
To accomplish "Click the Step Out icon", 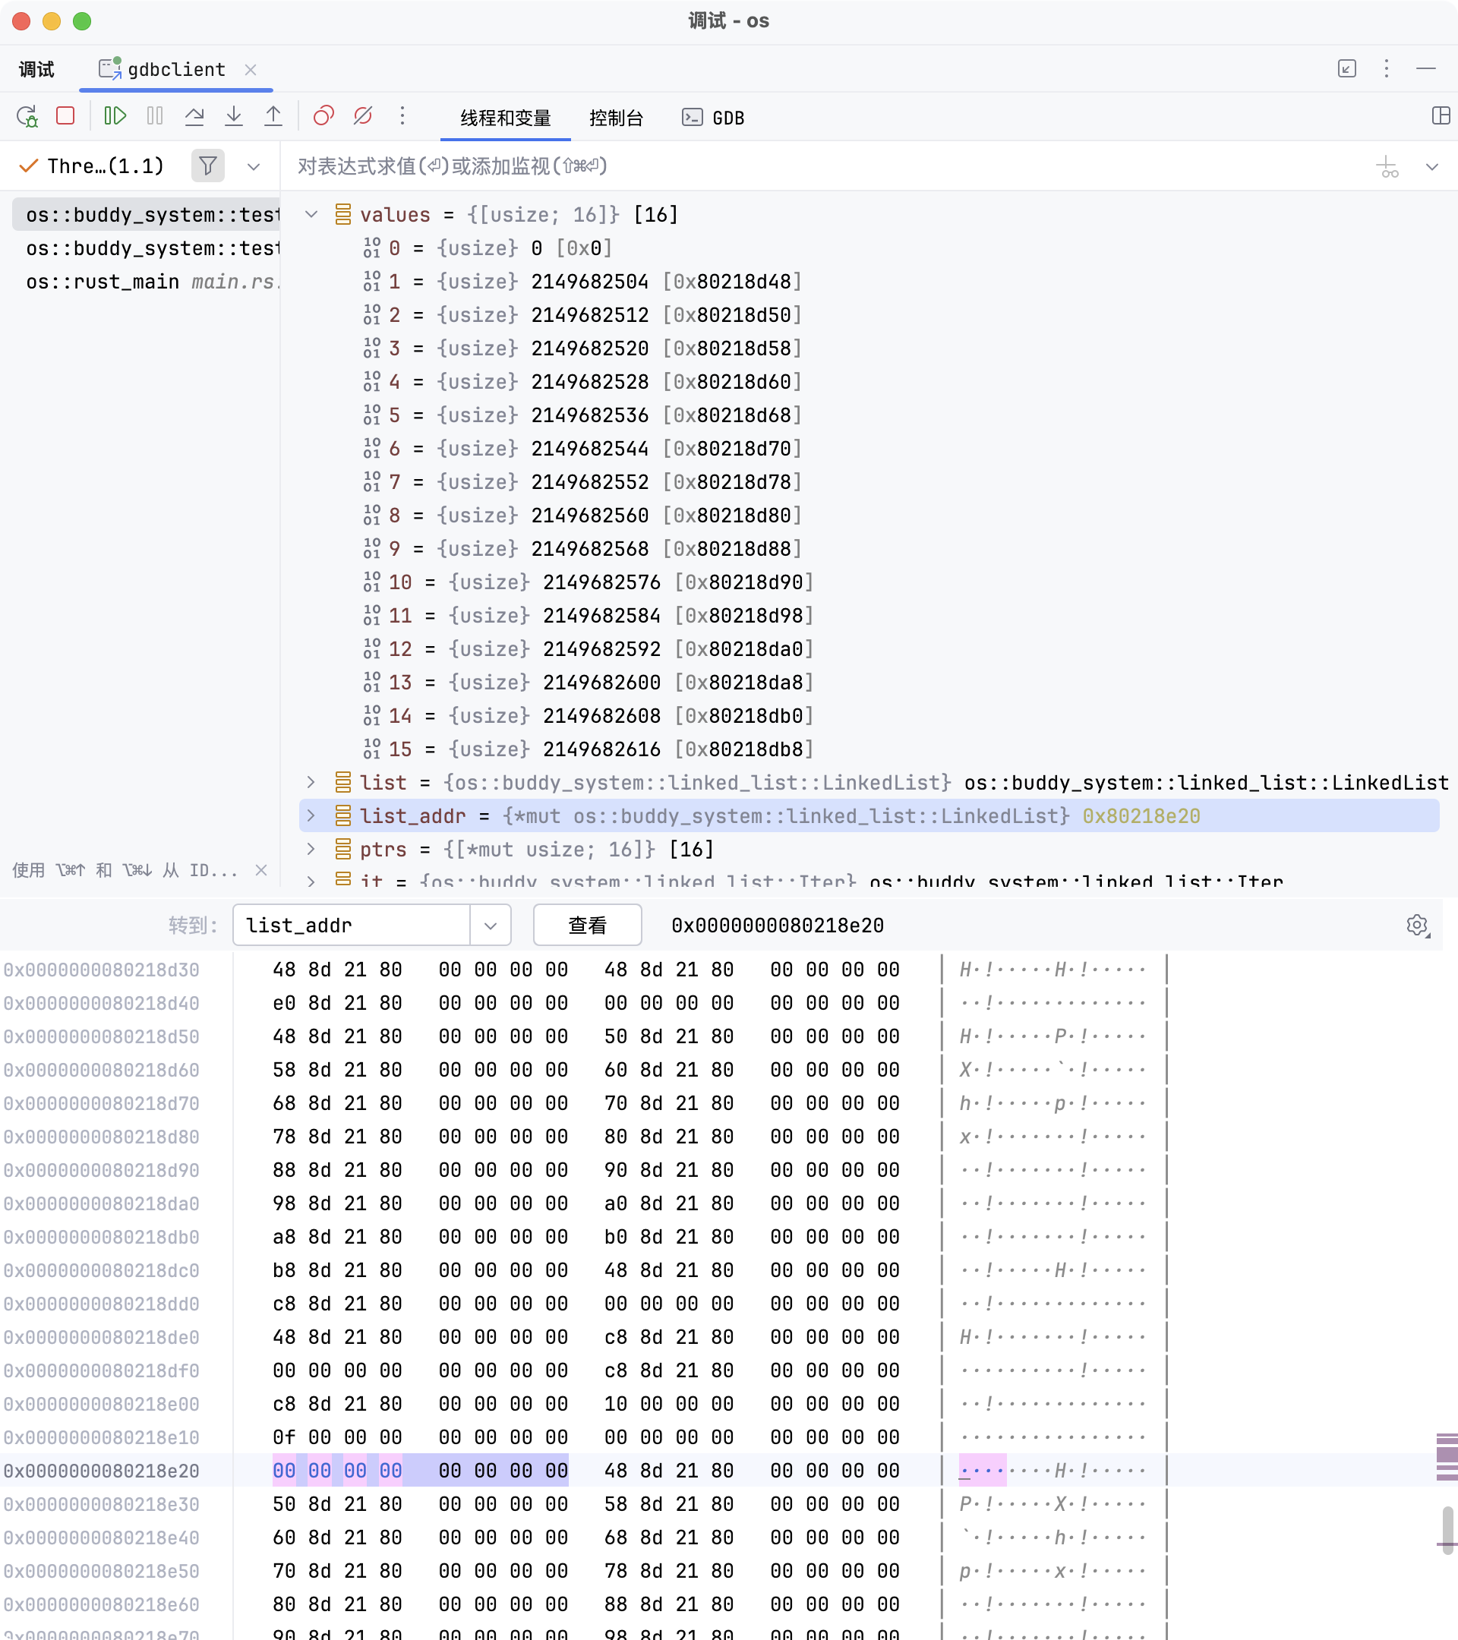I will (273, 117).
